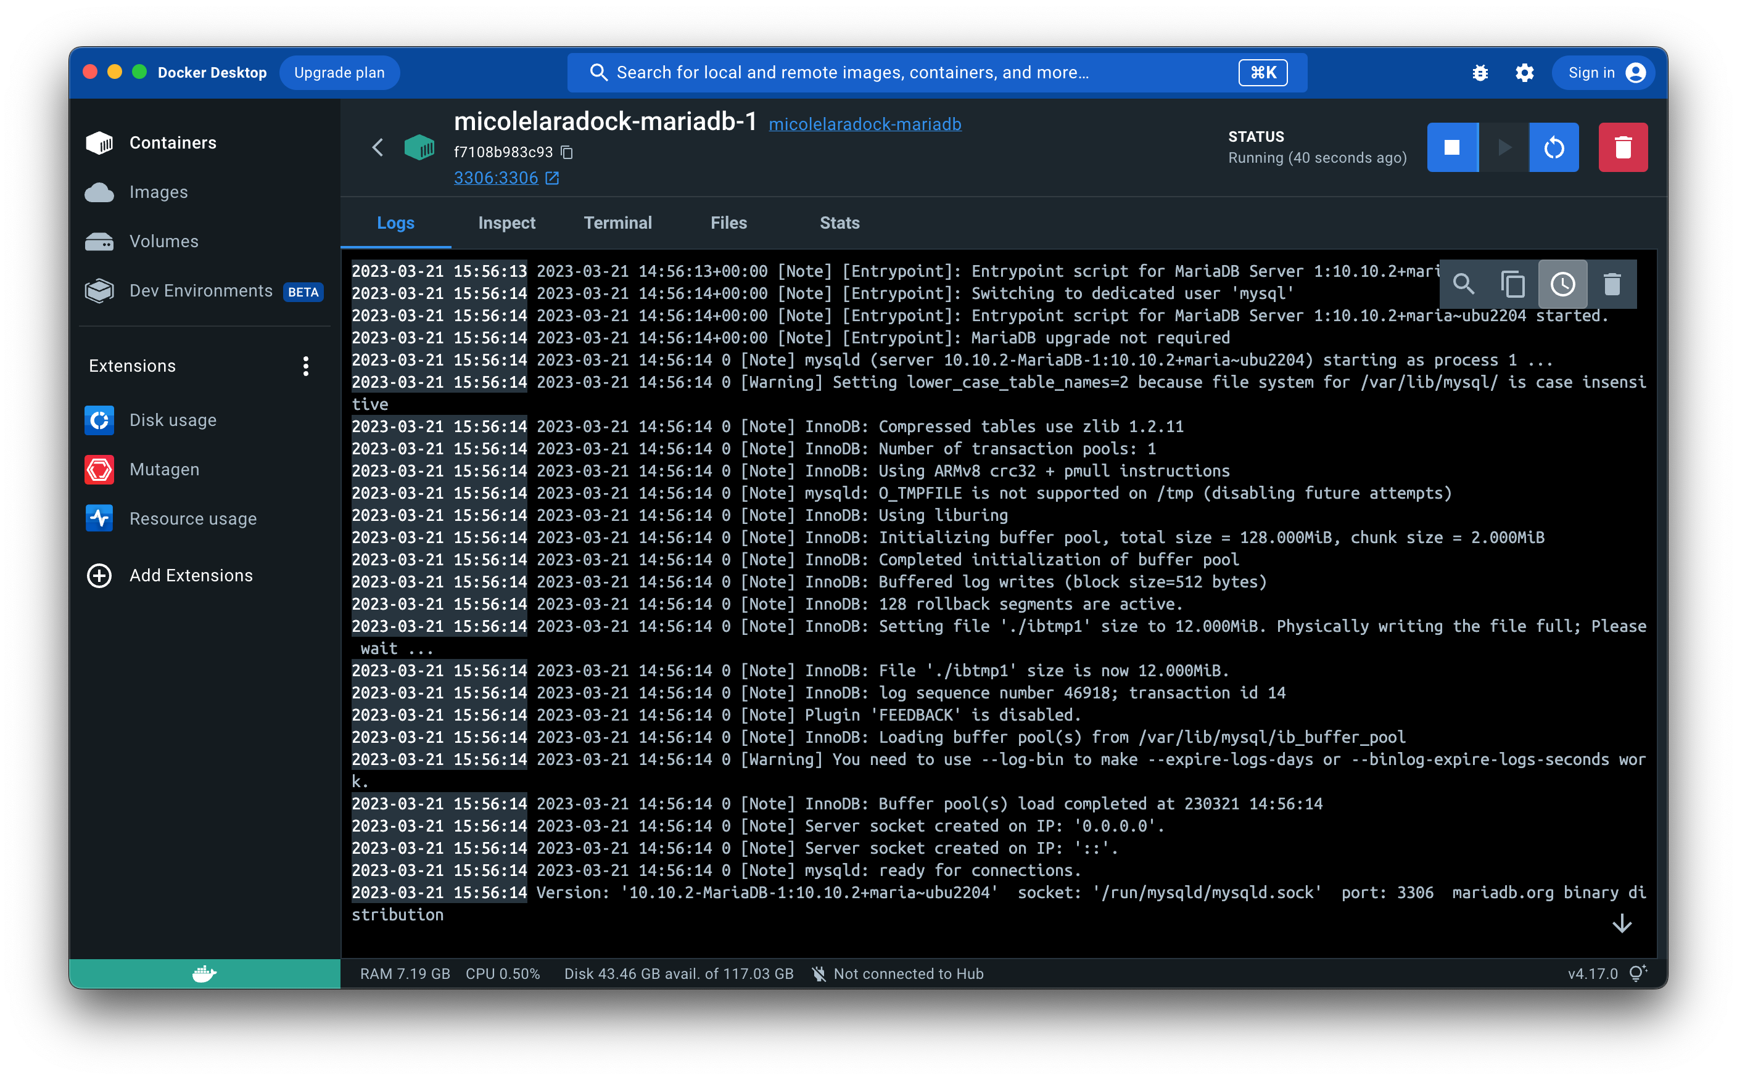The image size is (1737, 1080).
Task: Click the mariadb container cube icon
Action: [x=419, y=148]
